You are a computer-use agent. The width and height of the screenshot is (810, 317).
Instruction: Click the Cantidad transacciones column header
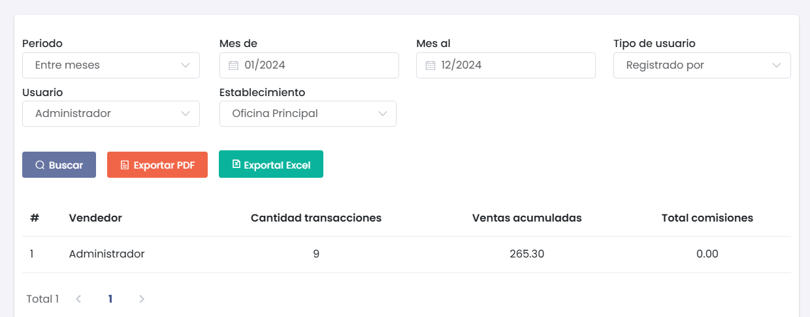(x=316, y=218)
